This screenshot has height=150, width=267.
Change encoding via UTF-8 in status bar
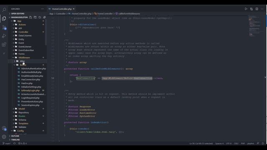click(x=229, y=143)
